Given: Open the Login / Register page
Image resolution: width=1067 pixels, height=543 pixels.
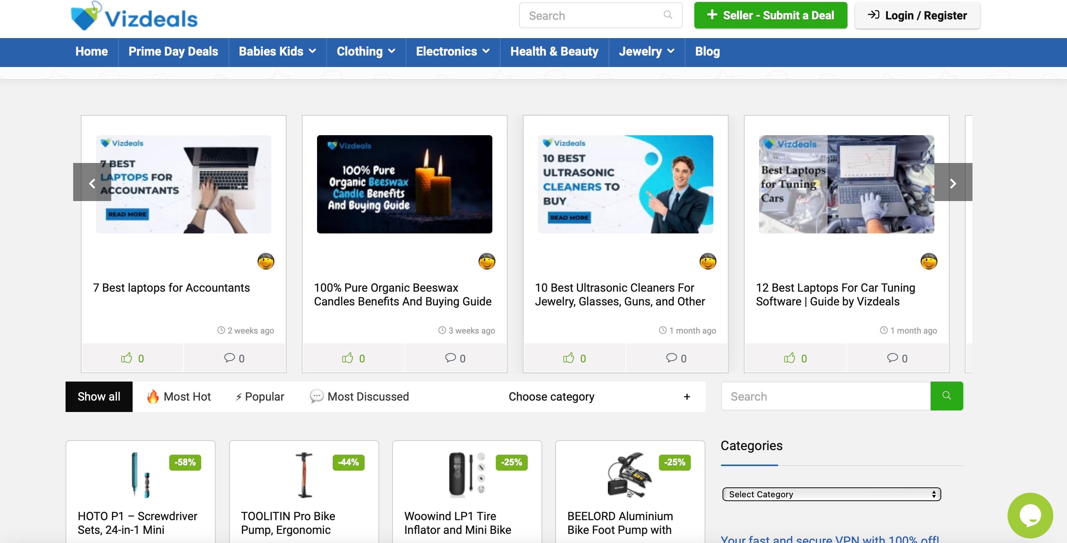Looking at the screenshot, I should pyautogui.click(x=918, y=15).
